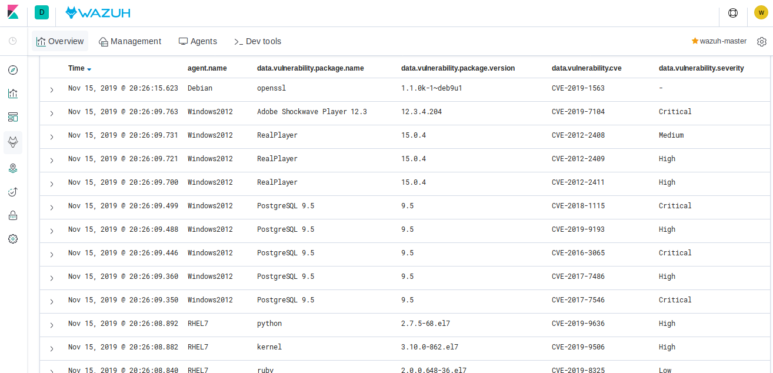
Task: Click the Nov 15, 2019 @ 20:26:15.623 timestamp
Action: pos(123,88)
